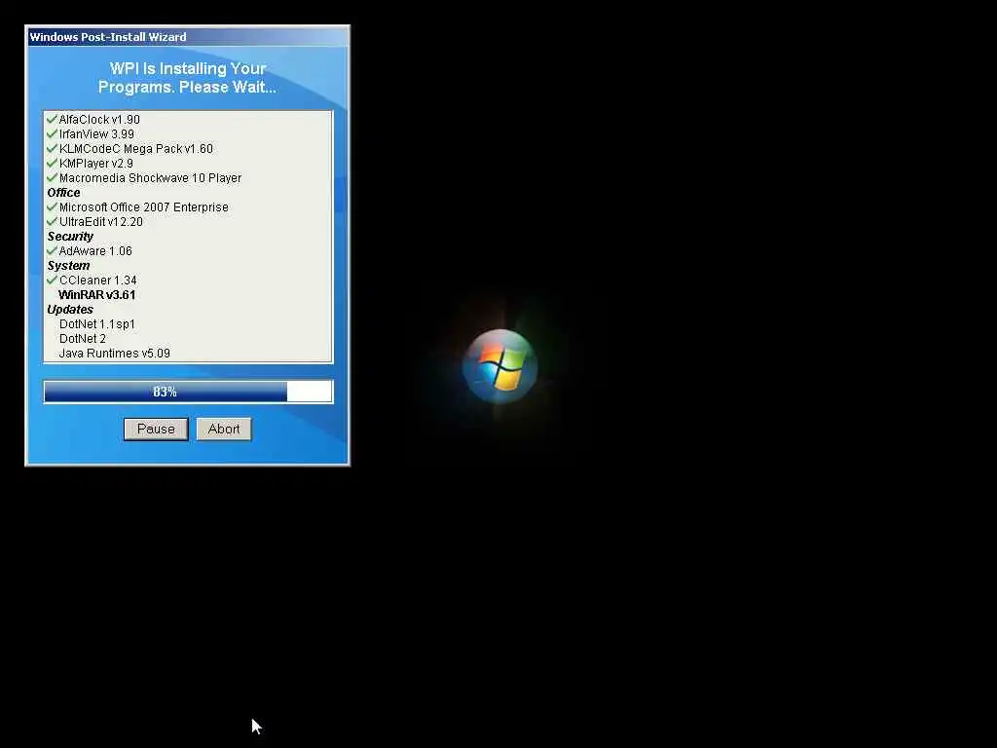
Task: Select UltraEdit v12.20 list entry
Action: (101, 222)
